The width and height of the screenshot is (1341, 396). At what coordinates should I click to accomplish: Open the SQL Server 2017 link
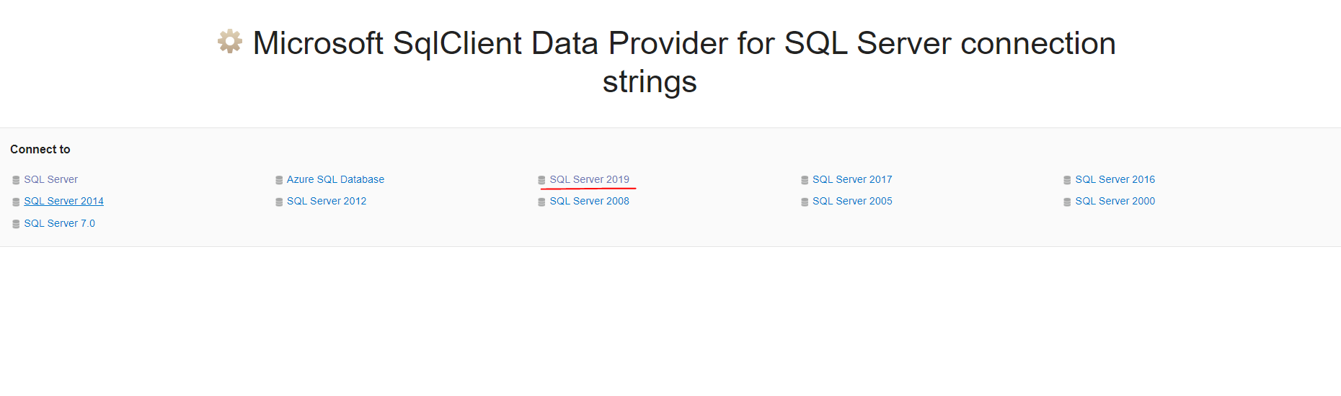click(852, 179)
